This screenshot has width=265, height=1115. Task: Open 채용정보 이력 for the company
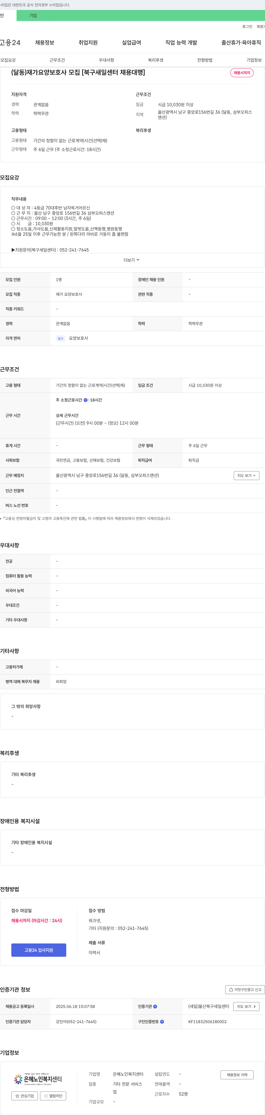[237, 1075]
